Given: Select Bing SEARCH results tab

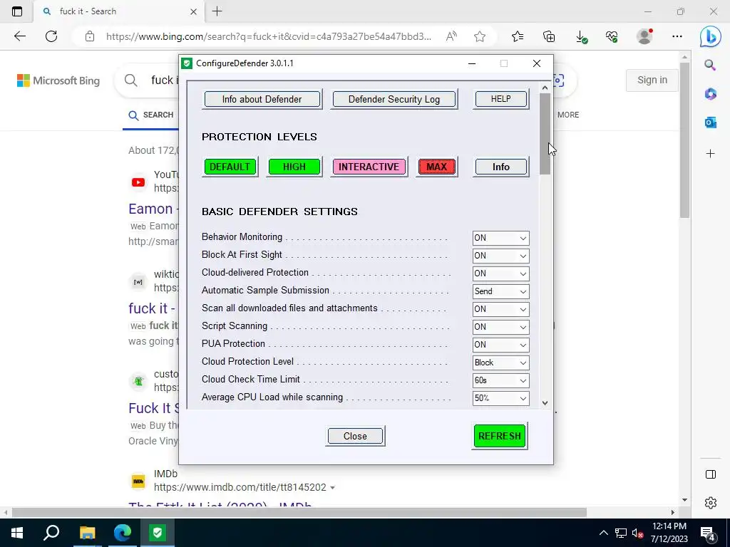Looking at the screenshot, I should (x=151, y=115).
